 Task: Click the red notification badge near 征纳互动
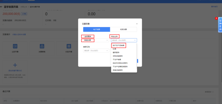click(216, 18)
